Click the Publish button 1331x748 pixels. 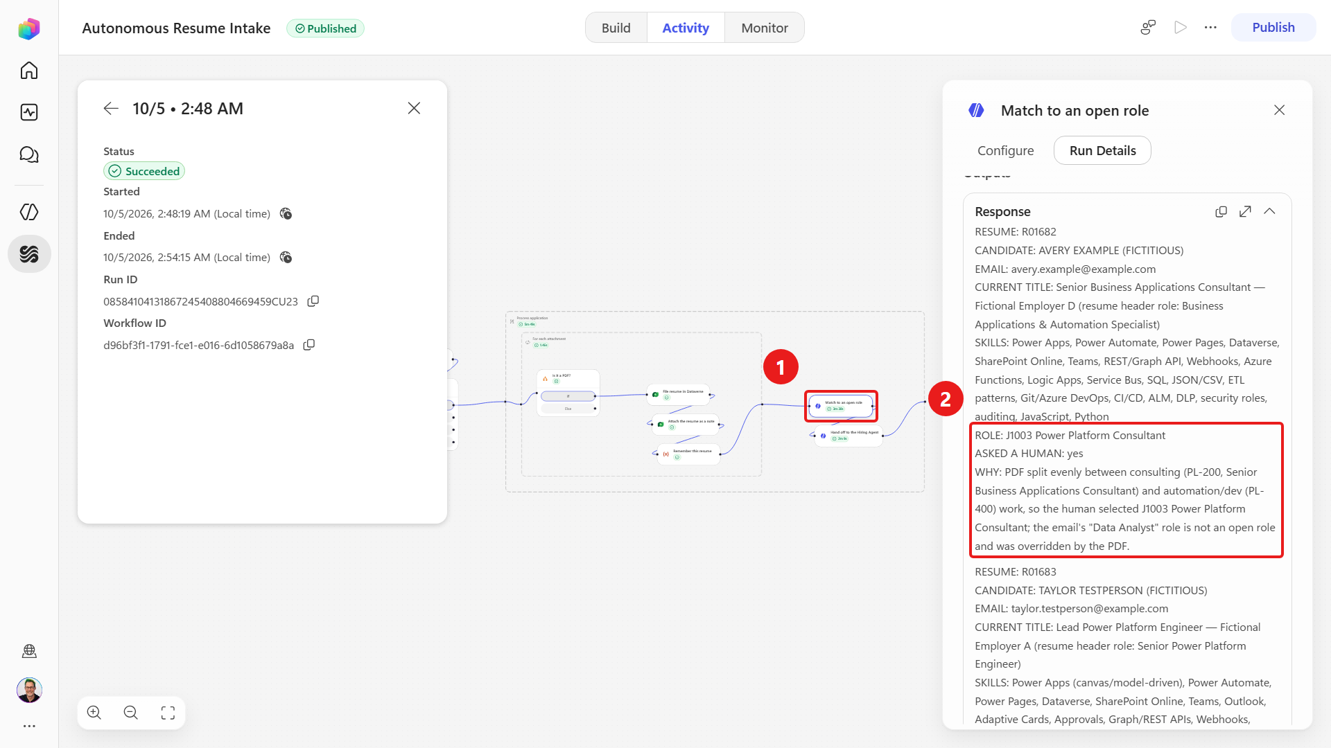pos(1273,28)
